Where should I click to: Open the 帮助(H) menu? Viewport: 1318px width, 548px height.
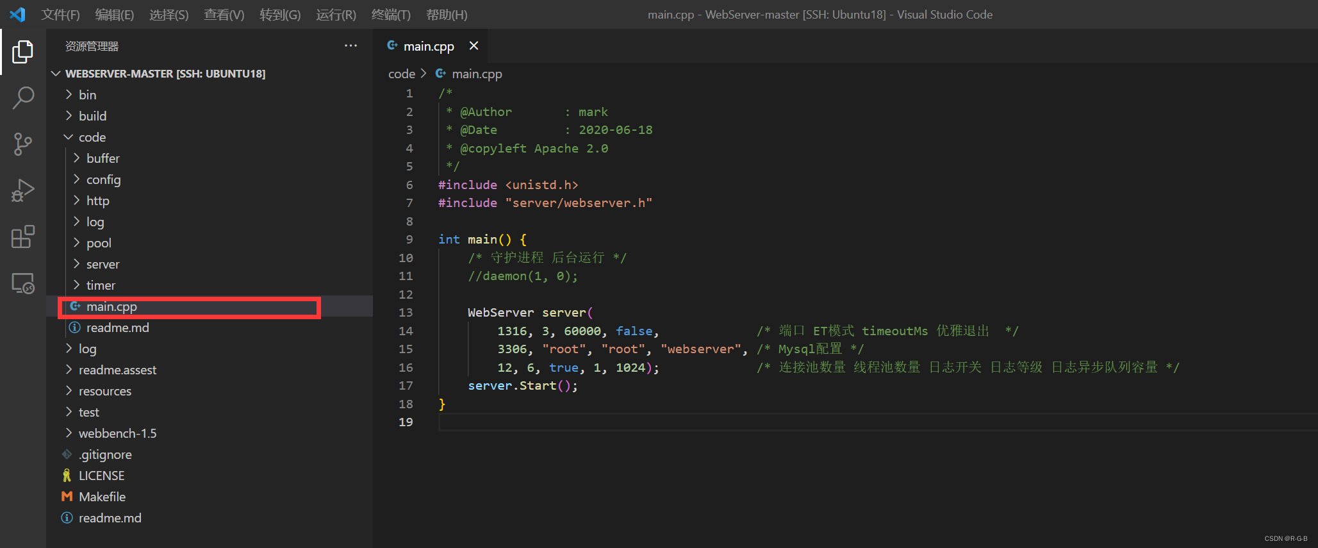click(447, 14)
